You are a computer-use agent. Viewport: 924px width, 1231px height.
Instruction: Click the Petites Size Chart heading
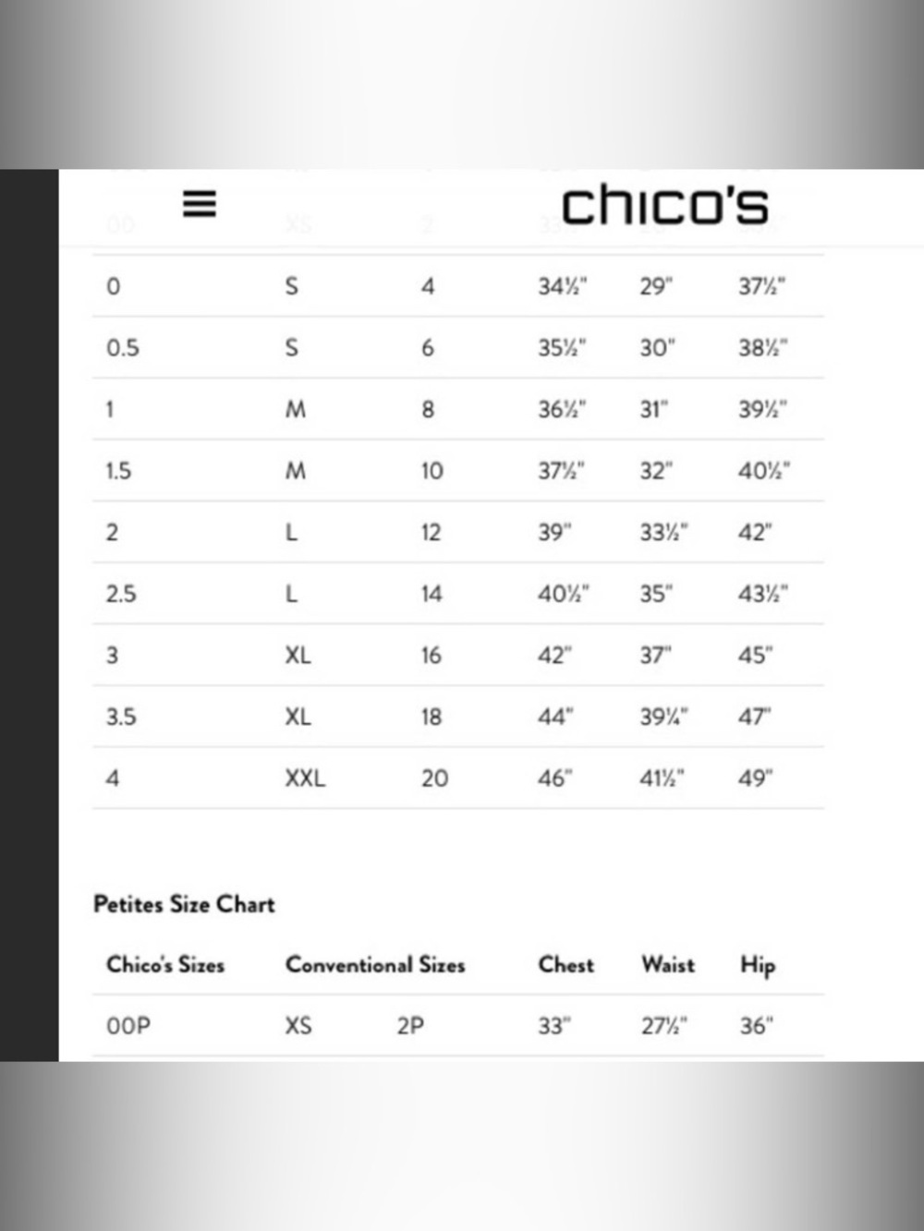[184, 904]
